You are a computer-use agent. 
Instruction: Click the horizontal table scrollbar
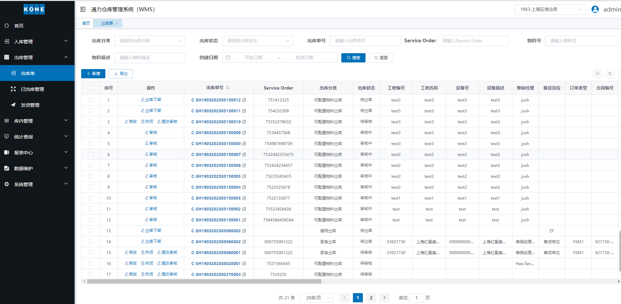click(204, 282)
